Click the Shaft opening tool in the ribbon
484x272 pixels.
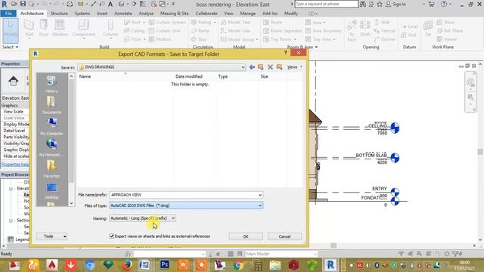tap(365, 29)
